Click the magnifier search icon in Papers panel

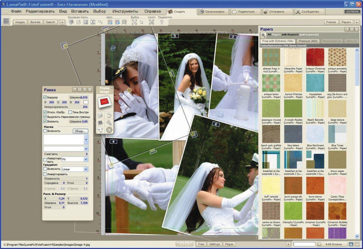point(263,35)
